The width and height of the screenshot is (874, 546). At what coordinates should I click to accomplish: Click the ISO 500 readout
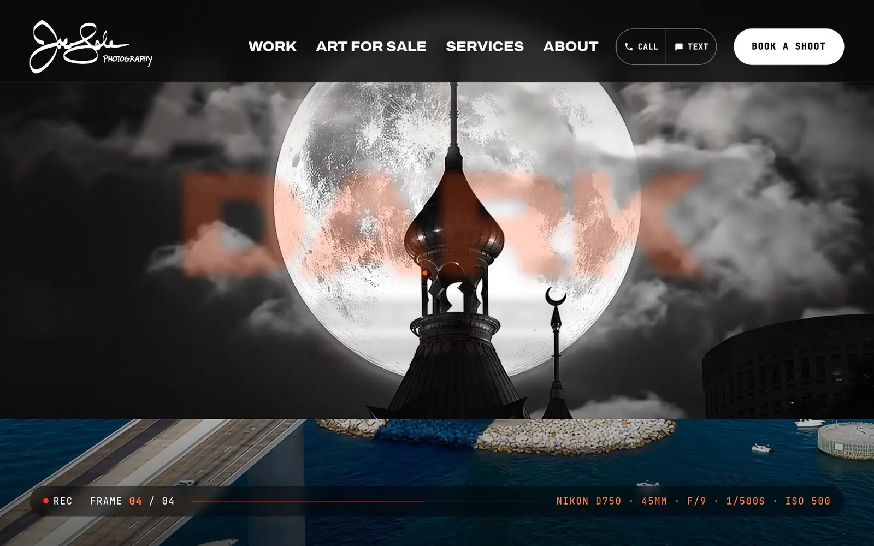[x=808, y=501]
